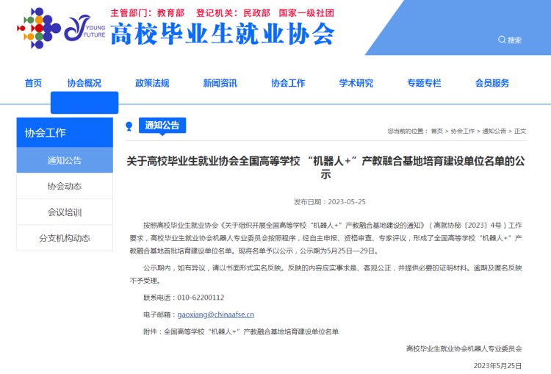The height and width of the screenshot is (374, 551).
Task: Open 专题专栏 from the navigation bar
Action: (424, 83)
